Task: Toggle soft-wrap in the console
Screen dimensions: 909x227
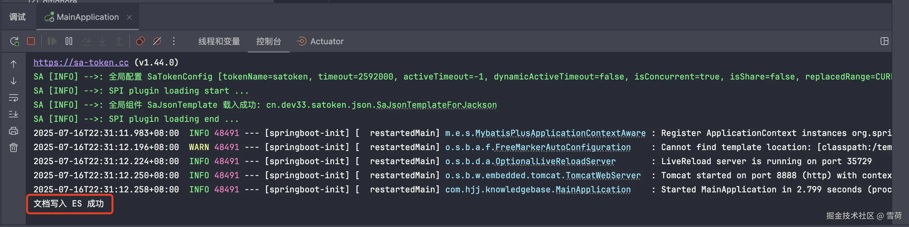Action: [x=14, y=98]
